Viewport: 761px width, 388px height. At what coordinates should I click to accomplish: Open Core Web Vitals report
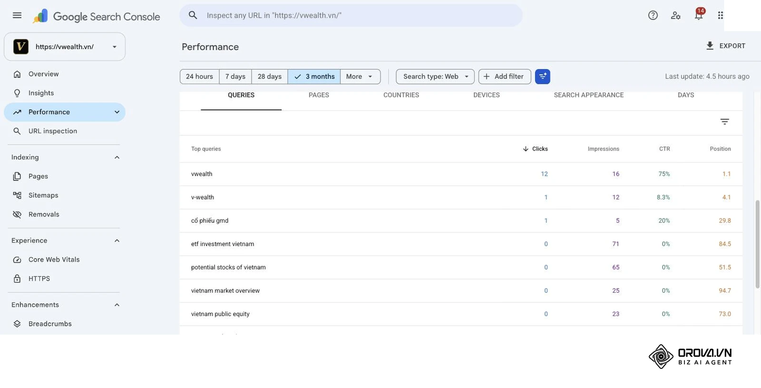tap(65, 260)
